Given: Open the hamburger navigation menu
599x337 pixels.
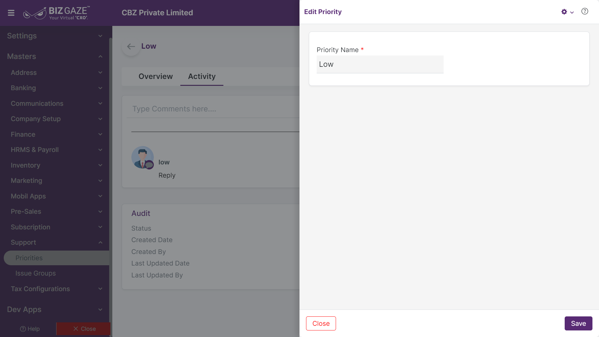Looking at the screenshot, I should pyautogui.click(x=11, y=13).
